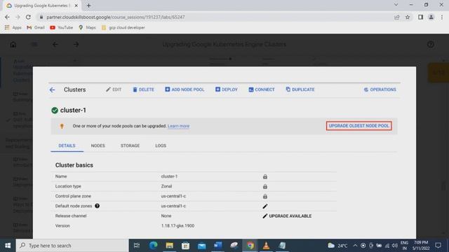The image size is (449, 252).
Task: Edit Default node zones with the pencil icon
Action: [265, 206]
